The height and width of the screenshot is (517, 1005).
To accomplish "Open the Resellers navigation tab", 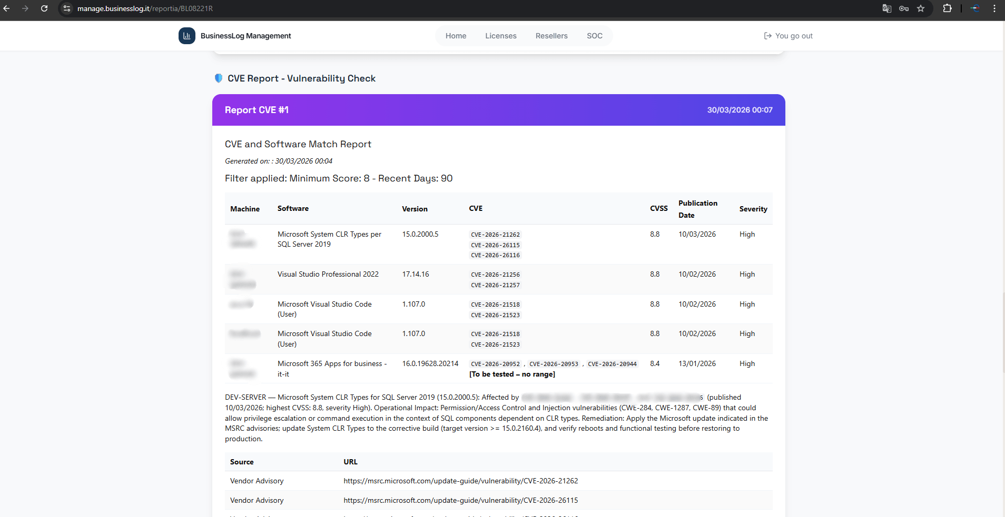I will click(x=551, y=36).
